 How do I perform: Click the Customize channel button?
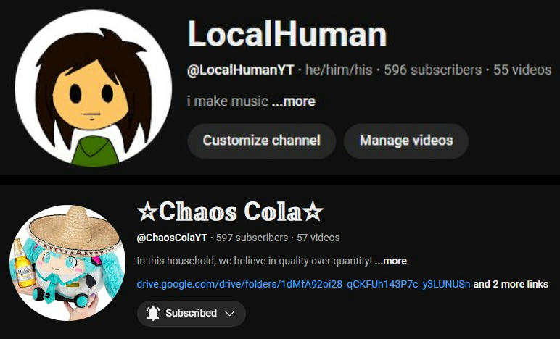pos(261,141)
